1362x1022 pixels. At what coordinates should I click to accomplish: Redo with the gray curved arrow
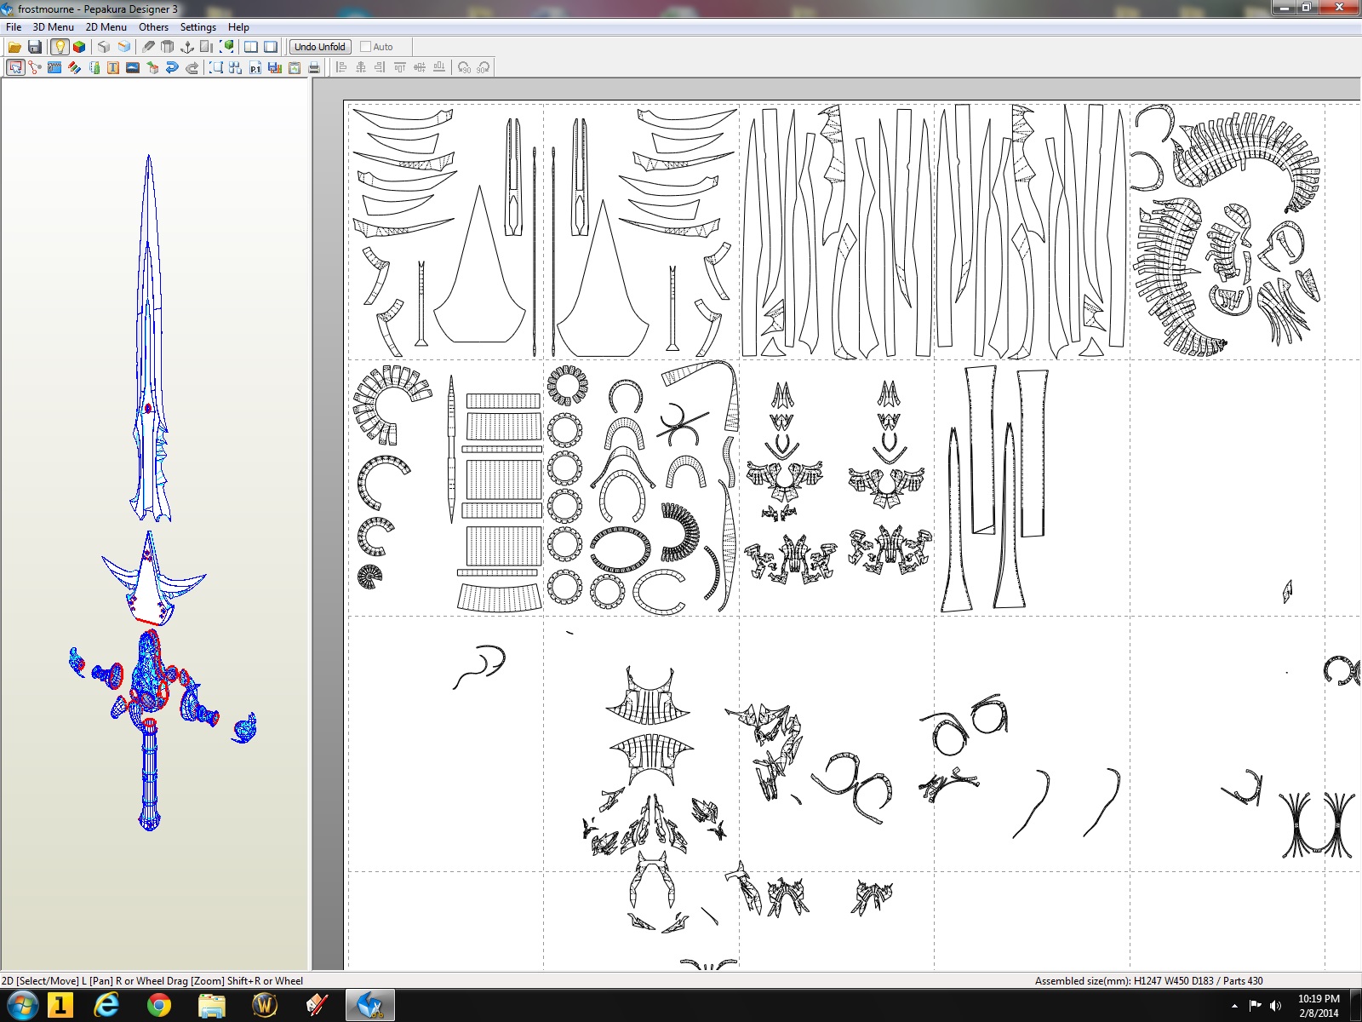coord(192,67)
